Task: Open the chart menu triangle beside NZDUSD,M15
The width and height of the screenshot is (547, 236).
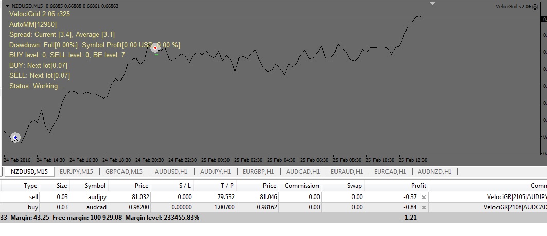Action: coord(7,6)
